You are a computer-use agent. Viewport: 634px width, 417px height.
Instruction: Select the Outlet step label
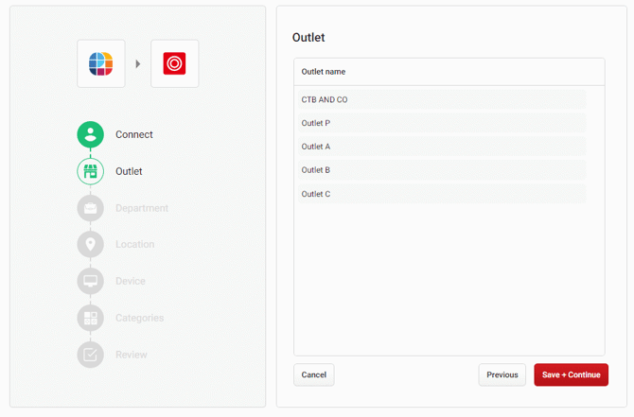pyautogui.click(x=129, y=171)
